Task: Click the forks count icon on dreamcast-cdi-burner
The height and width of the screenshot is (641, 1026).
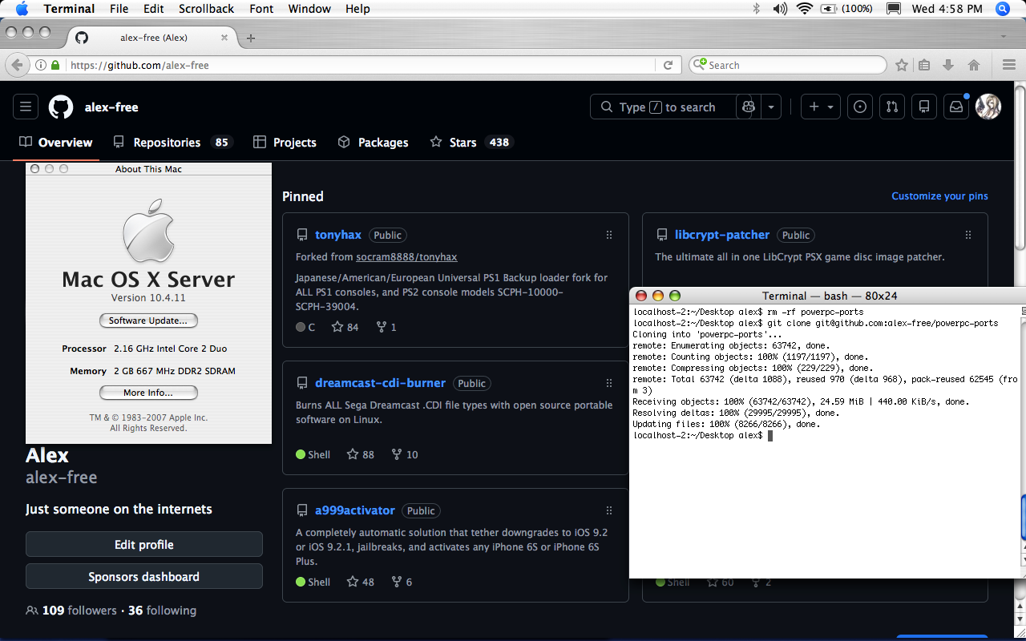Action: coord(396,454)
